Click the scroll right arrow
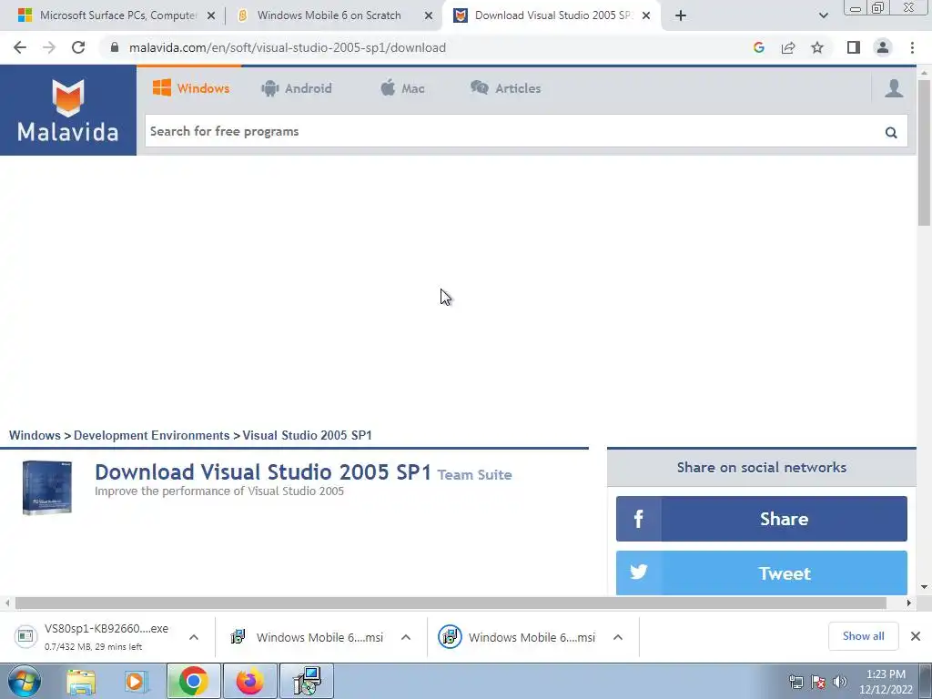The width and height of the screenshot is (932, 699). click(x=909, y=603)
